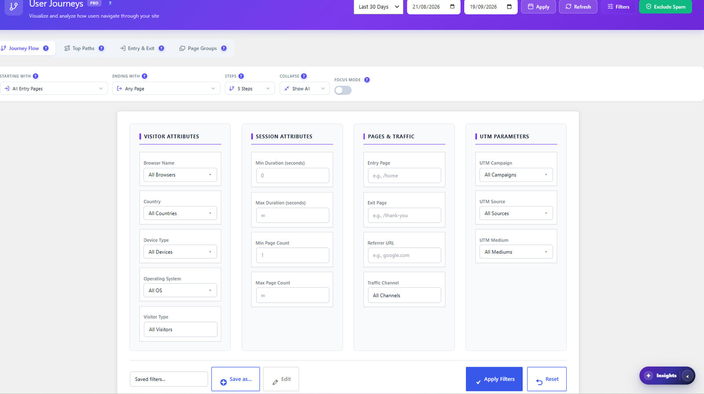
Task: Click the Save as... button
Action: point(235,379)
